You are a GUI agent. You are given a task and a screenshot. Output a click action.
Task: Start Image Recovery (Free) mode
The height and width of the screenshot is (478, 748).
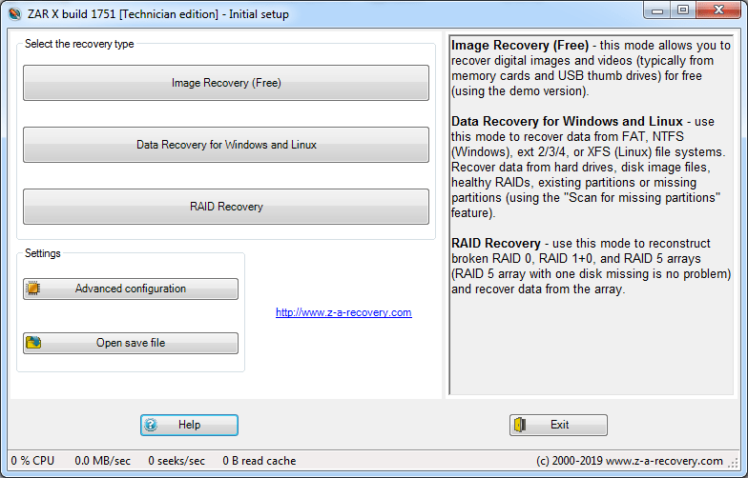[226, 83]
